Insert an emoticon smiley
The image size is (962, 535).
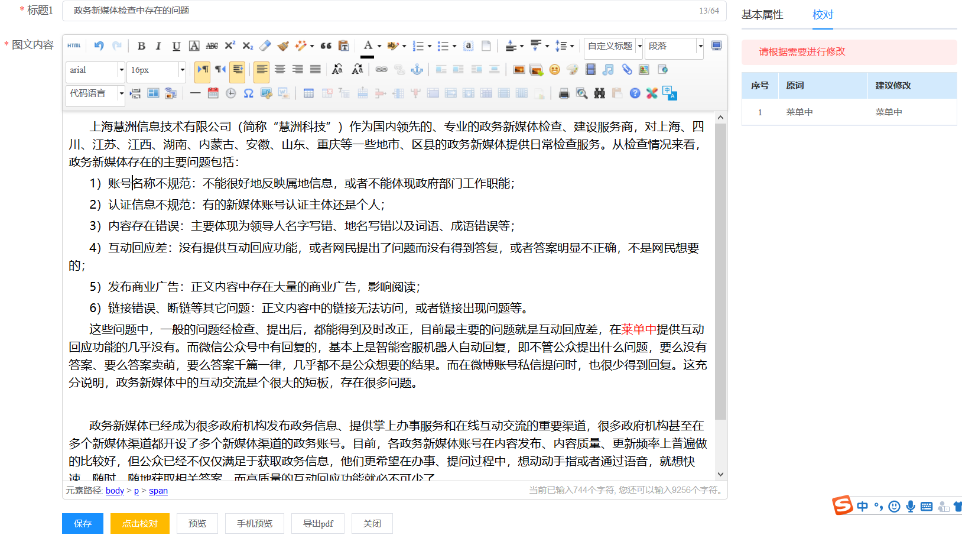click(554, 70)
